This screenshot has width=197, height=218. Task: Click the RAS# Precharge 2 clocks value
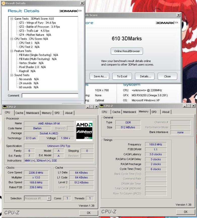156,164
